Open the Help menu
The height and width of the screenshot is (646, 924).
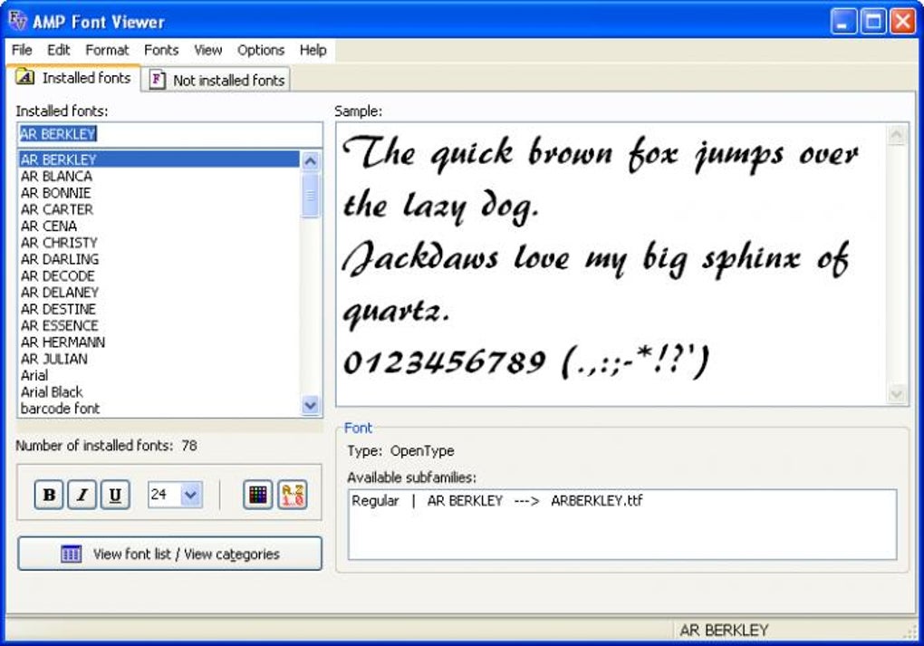(313, 50)
